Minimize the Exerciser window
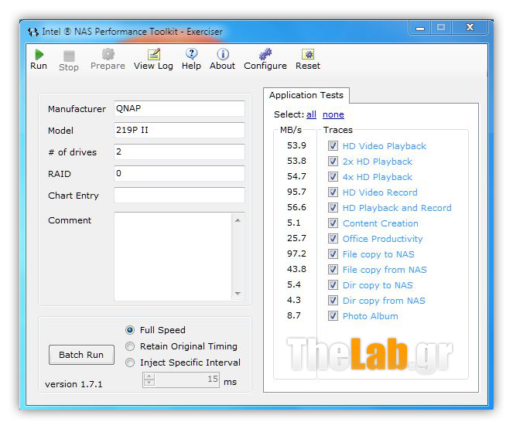This screenshot has width=513, height=429. click(x=420, y=28)
